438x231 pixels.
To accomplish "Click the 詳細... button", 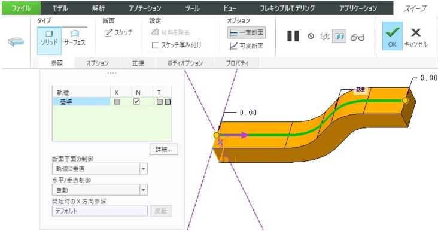I will pyautogui.click(x=164, y=150).
